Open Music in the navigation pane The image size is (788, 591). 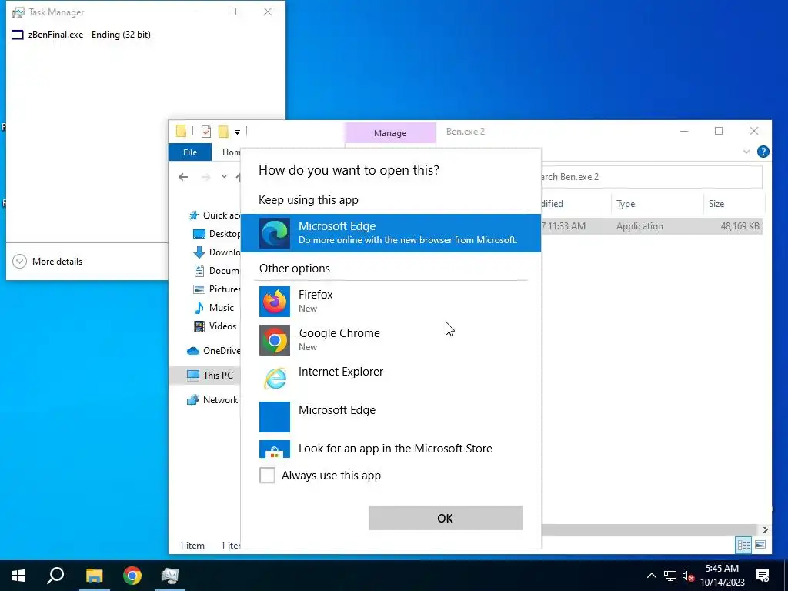click(214, 308)
